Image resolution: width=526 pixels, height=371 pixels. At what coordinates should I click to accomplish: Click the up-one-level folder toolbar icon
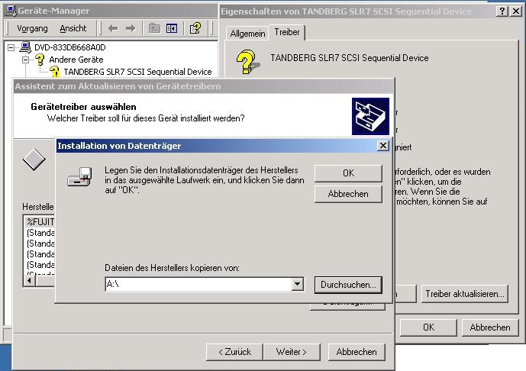[x=154, y=28]
